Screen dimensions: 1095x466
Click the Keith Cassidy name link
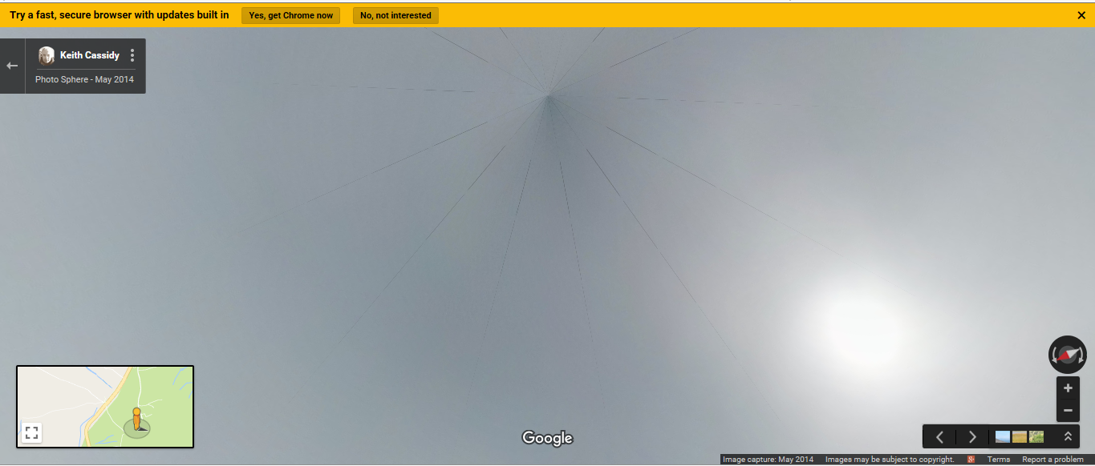pyautogui.click(x=90, y=55)
